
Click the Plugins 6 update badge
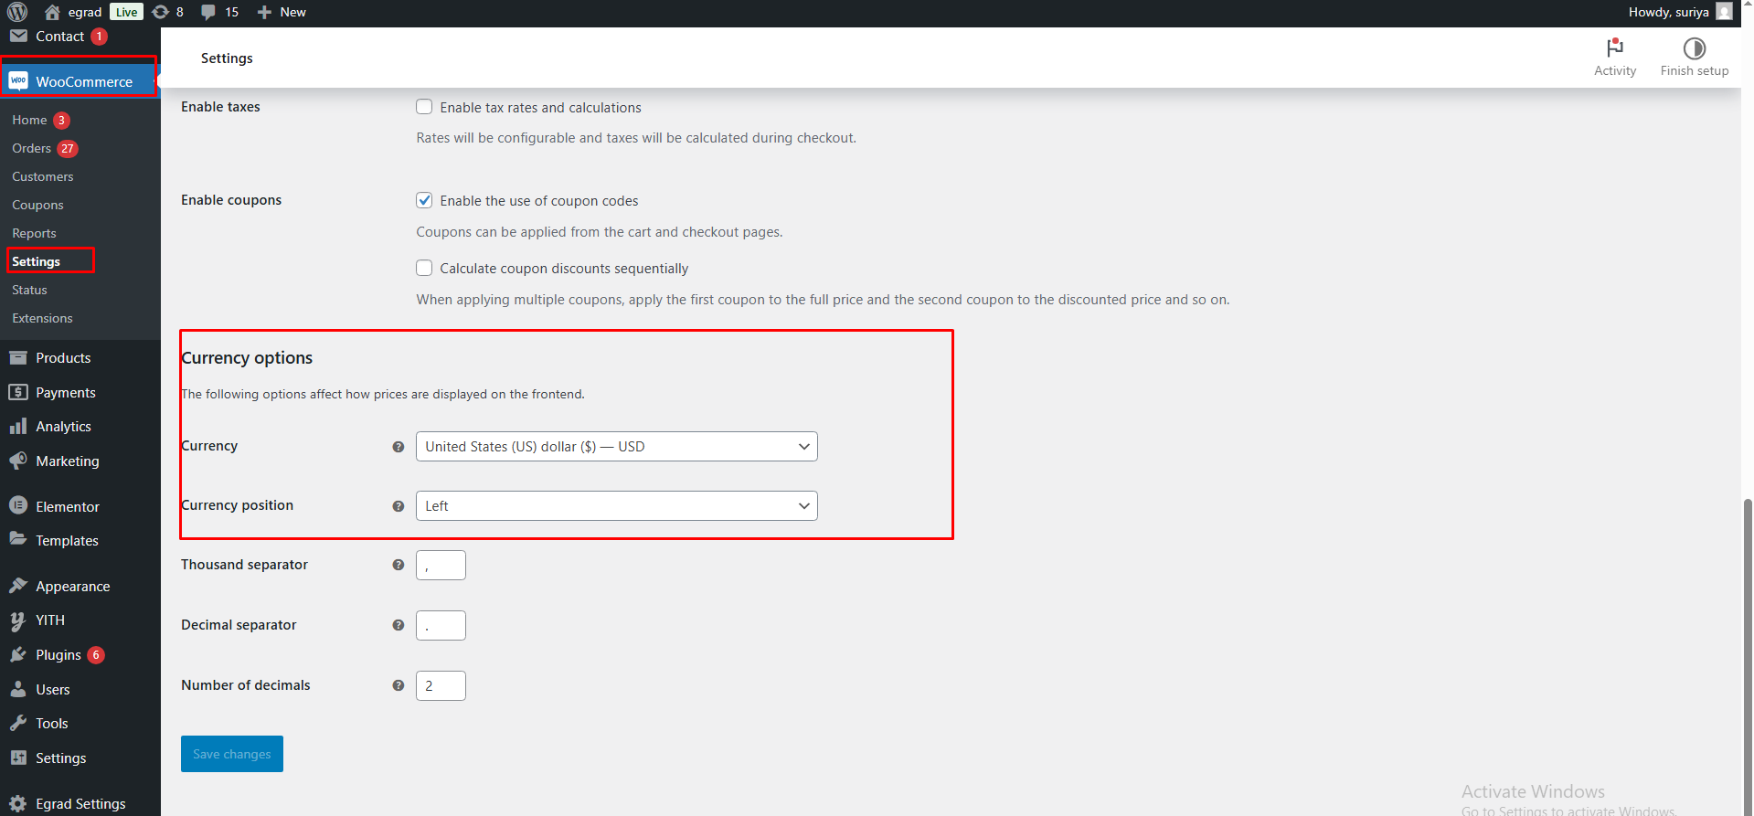(x=96, y=655)
